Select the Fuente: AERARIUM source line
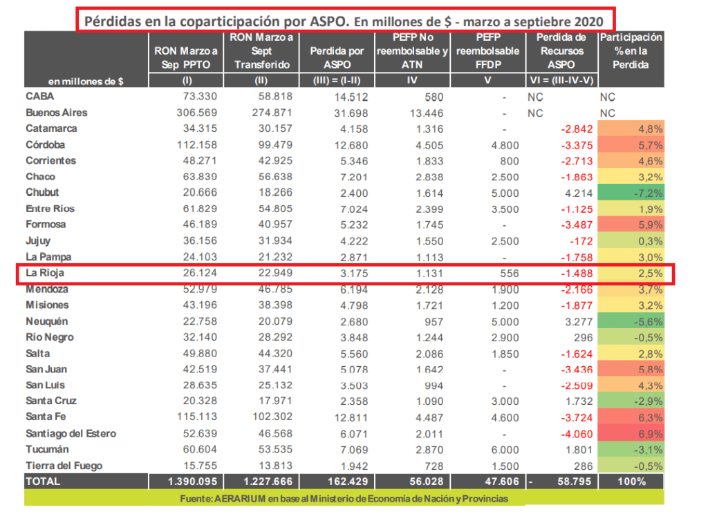 (x=344, y=499)
